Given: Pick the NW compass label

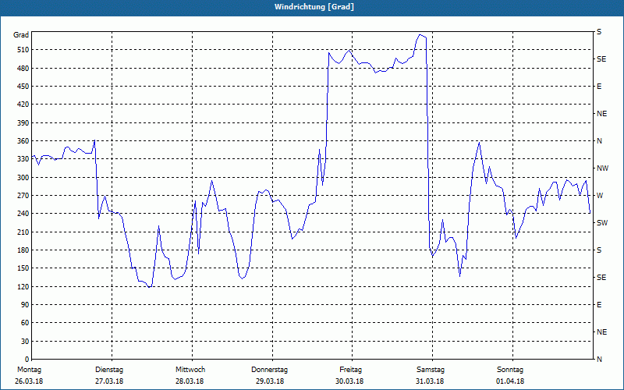Looking at the screenshot, I should pos(602,168).
